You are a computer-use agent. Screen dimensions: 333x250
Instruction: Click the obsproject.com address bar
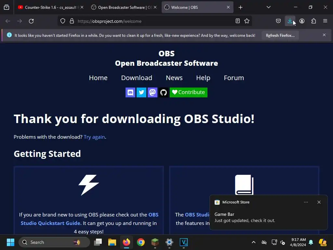[x=155, y=21]
